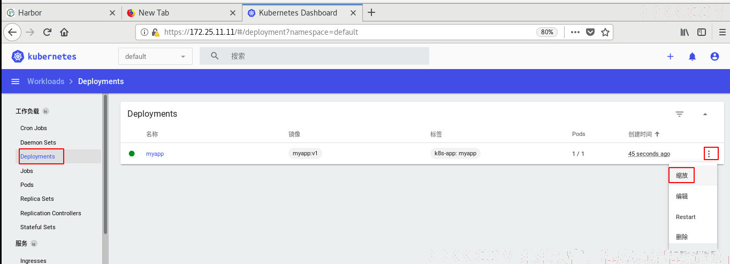The height and width of the screenshot is (264, 730).
Task: Click the 80% zoom level indicator
Action: (x=547, y=32)
